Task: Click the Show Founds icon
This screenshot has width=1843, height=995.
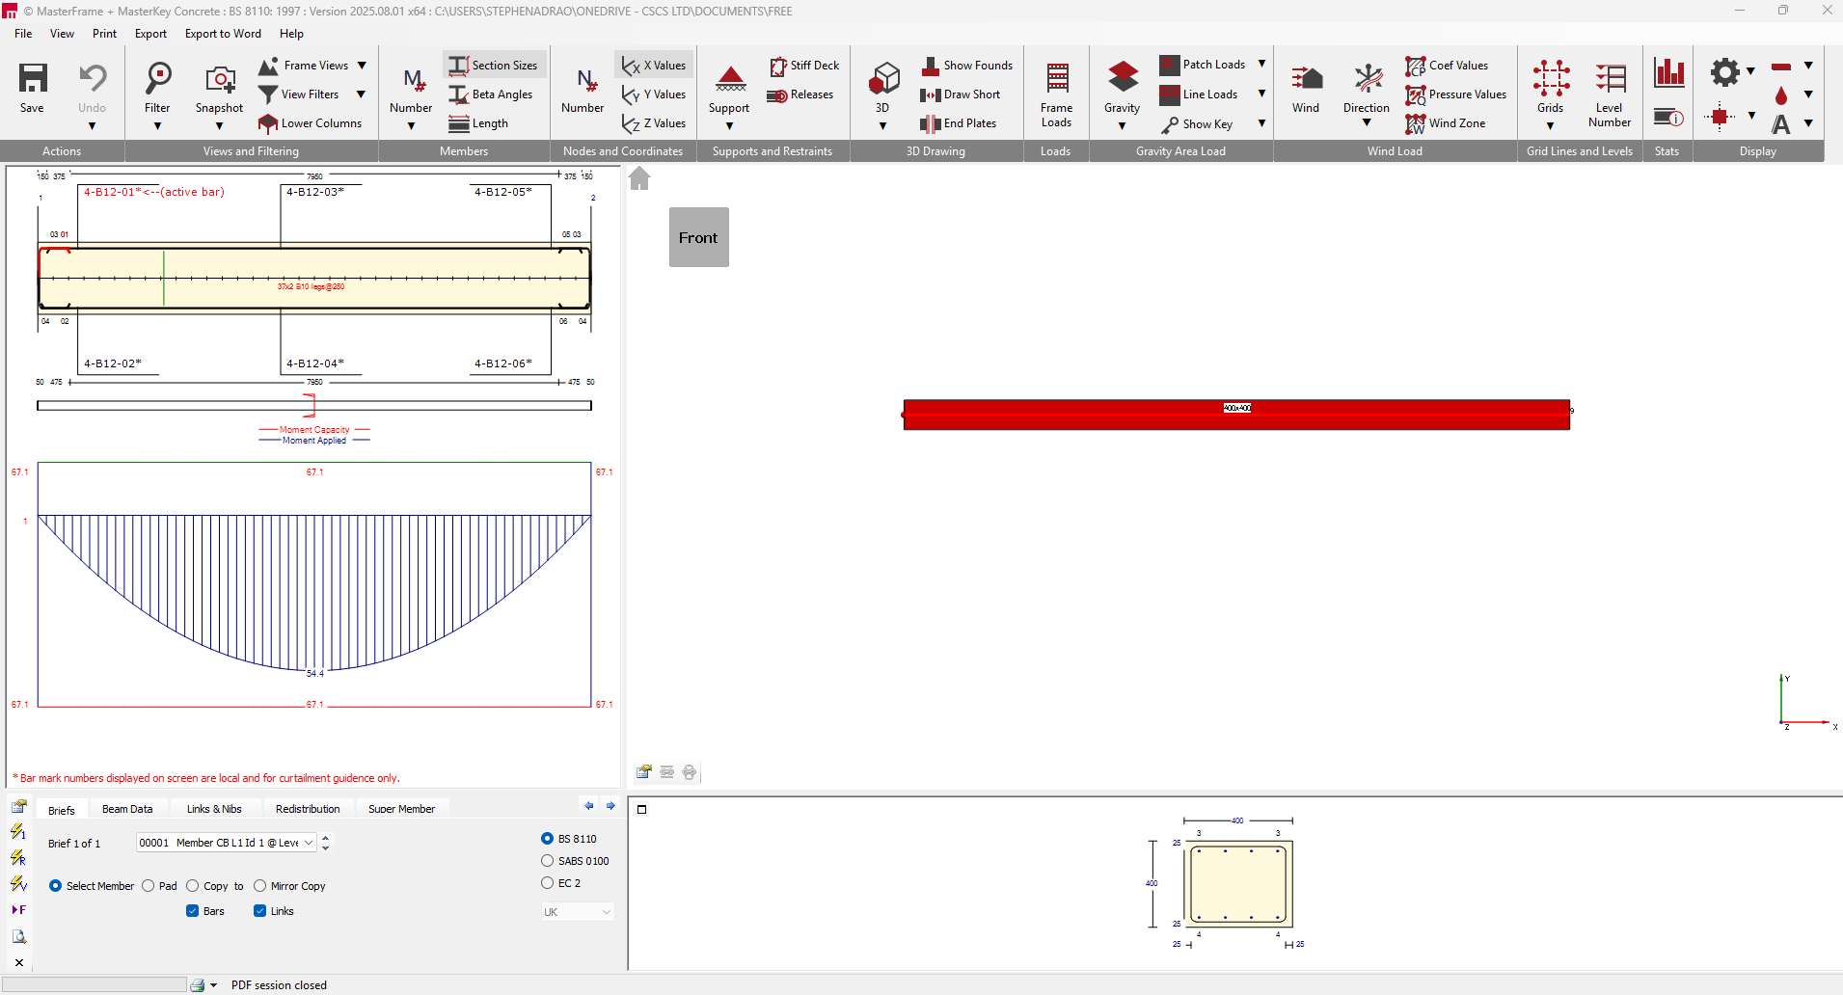Action: click(931, 66)
